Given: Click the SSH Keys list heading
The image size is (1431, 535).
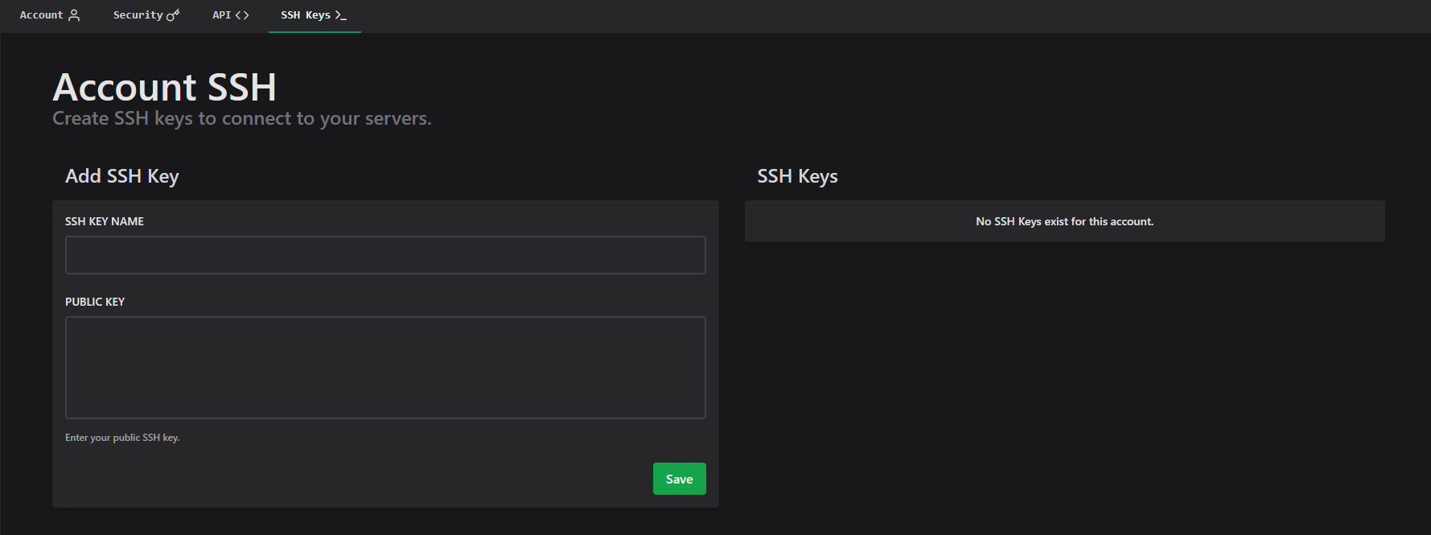Looking at the screenshot, I should click(x=797, y=176).
